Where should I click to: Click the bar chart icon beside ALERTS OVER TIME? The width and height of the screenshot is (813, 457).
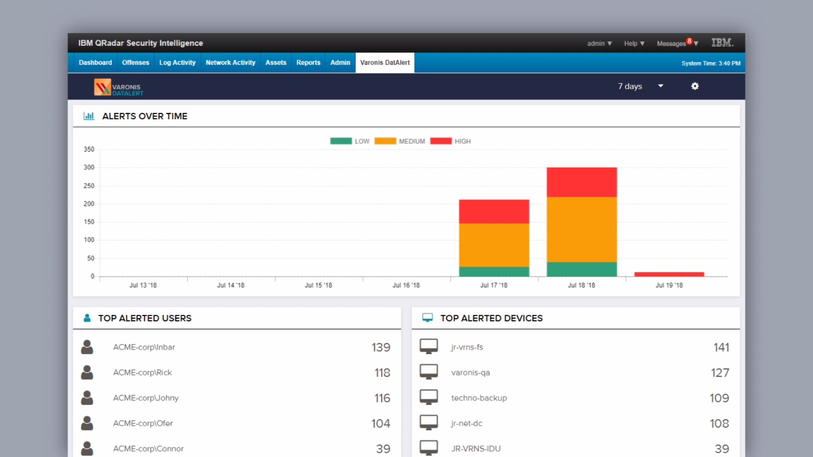click(x=88, y=116)
